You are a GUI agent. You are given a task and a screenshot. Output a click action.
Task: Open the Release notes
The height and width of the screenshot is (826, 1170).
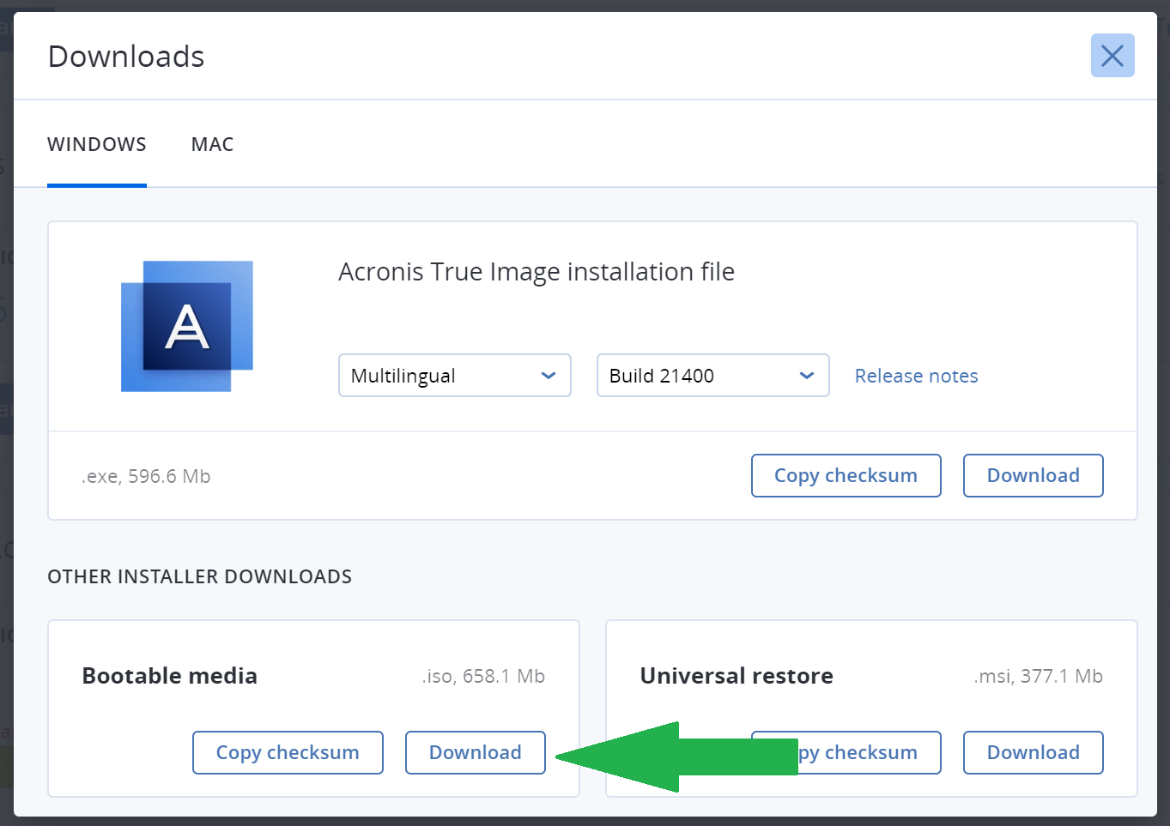[916, 375]
